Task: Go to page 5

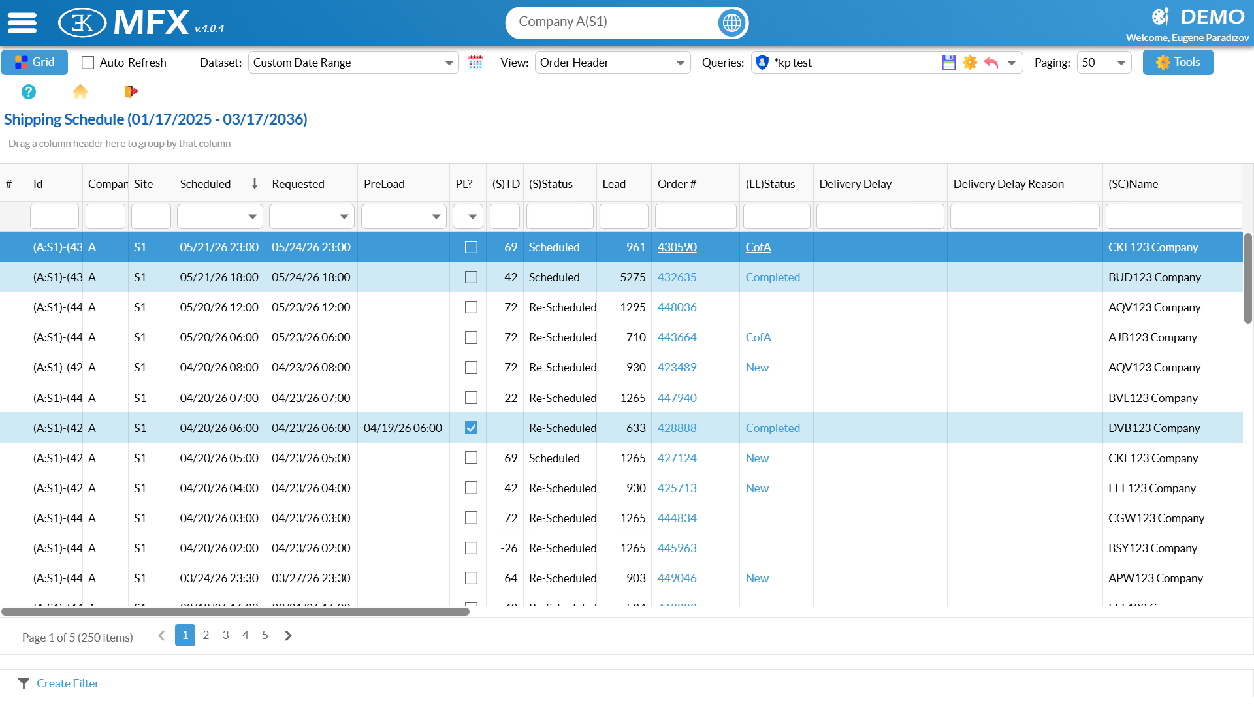Action: [265, 635]
